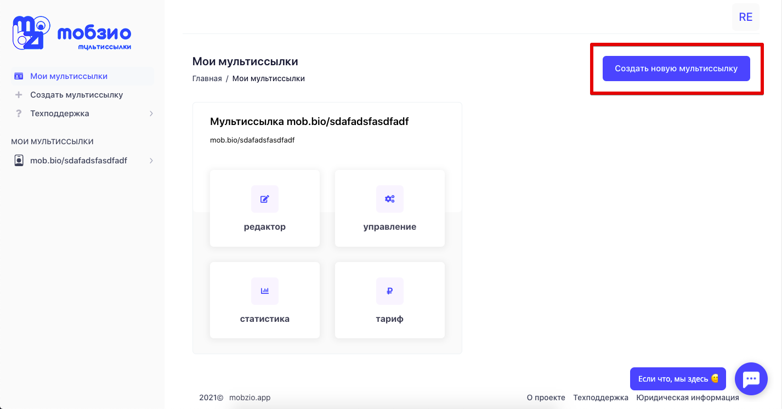Viewport: 782px width, 409px height.
Task: Expand the Техподдержка chevron
Action: click(151, 113)
